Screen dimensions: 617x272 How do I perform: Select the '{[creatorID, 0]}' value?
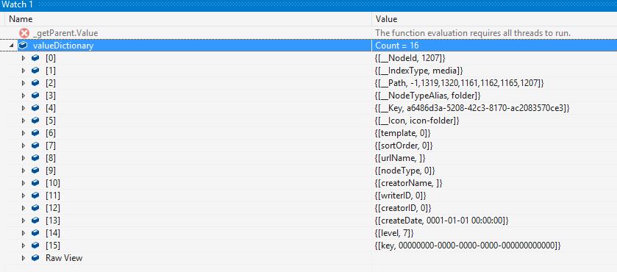click(x=403, y=208)
